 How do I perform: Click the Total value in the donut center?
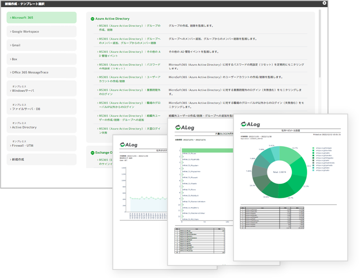pos(279,172)
